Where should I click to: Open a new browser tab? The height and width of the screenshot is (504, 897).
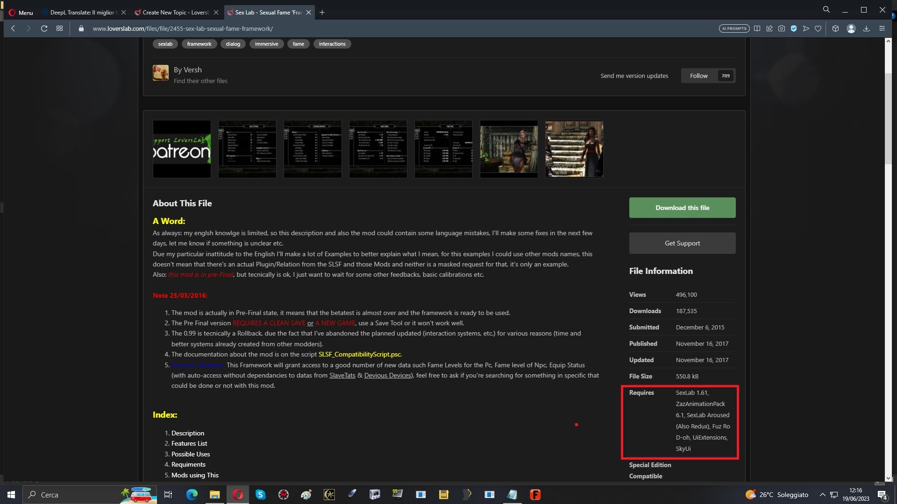tap(322, 13)
